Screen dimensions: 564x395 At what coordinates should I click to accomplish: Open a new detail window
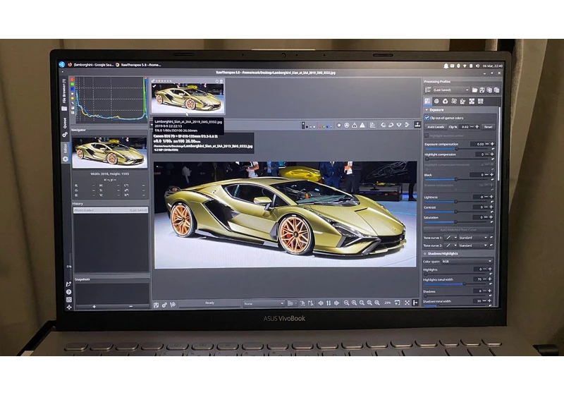tap(398, 303)
